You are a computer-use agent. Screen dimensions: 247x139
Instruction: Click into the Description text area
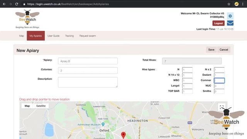click(x=88, y=82)
